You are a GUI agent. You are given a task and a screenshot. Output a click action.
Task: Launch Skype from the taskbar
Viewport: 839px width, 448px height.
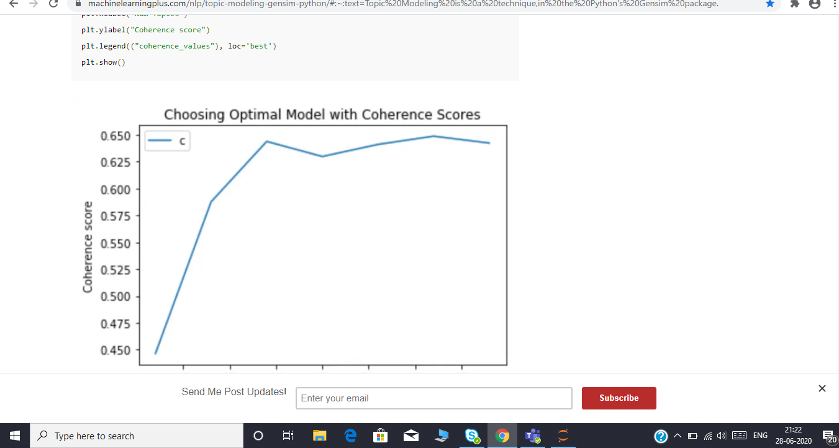[472, 436]
